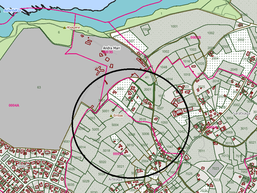The width and height of the screenshot is (257, 193).
Task: Select the cross-shaped building outline below Andra Mari
Action: click(x=100, y=70)
